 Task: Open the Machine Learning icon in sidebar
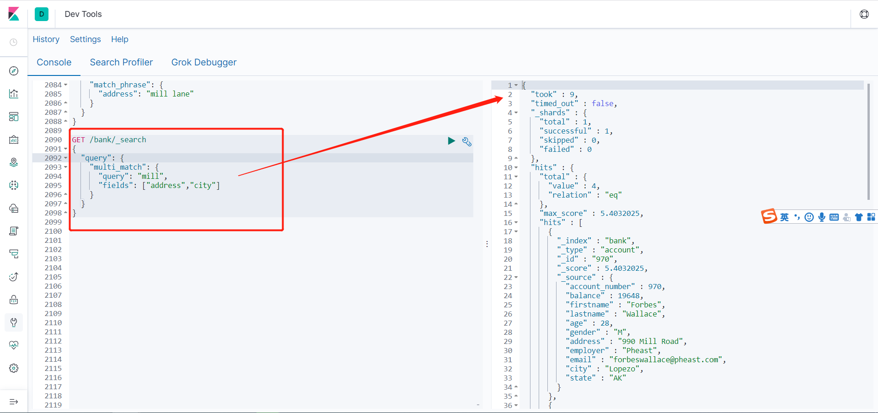click(x=14, y=185)
